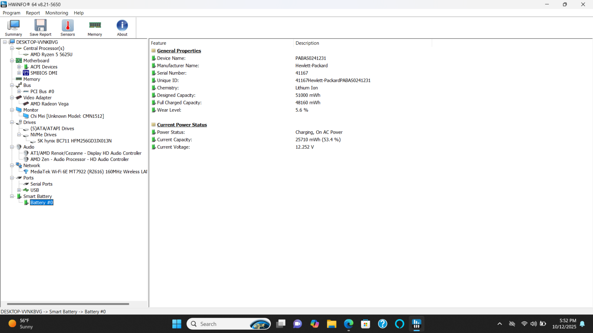Click the taskbar Search box
Image resolution: width=593 pixels, height=333 pixels.
pyautogui.click(x=222, y=324)
